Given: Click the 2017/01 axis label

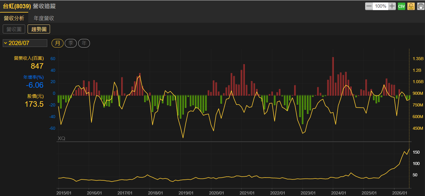Looking at the screenshot, I should coord(125,193).
